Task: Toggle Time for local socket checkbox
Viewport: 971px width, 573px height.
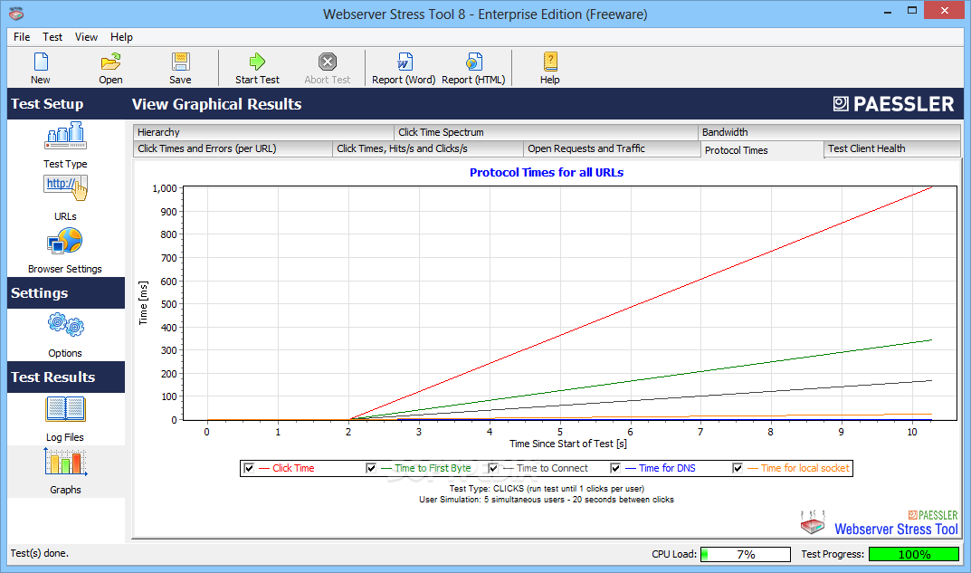Action: click(738, 468)
